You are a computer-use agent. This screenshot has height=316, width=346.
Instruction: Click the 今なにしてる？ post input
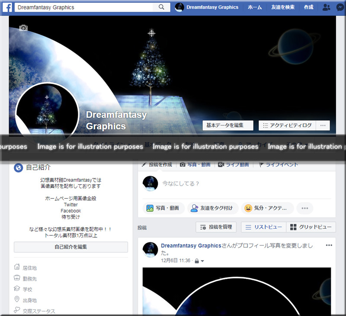coord(242,184)
